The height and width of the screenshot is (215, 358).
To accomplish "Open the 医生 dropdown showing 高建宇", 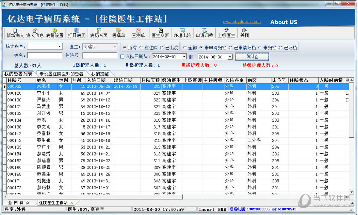I will click(x=115, y=47).
